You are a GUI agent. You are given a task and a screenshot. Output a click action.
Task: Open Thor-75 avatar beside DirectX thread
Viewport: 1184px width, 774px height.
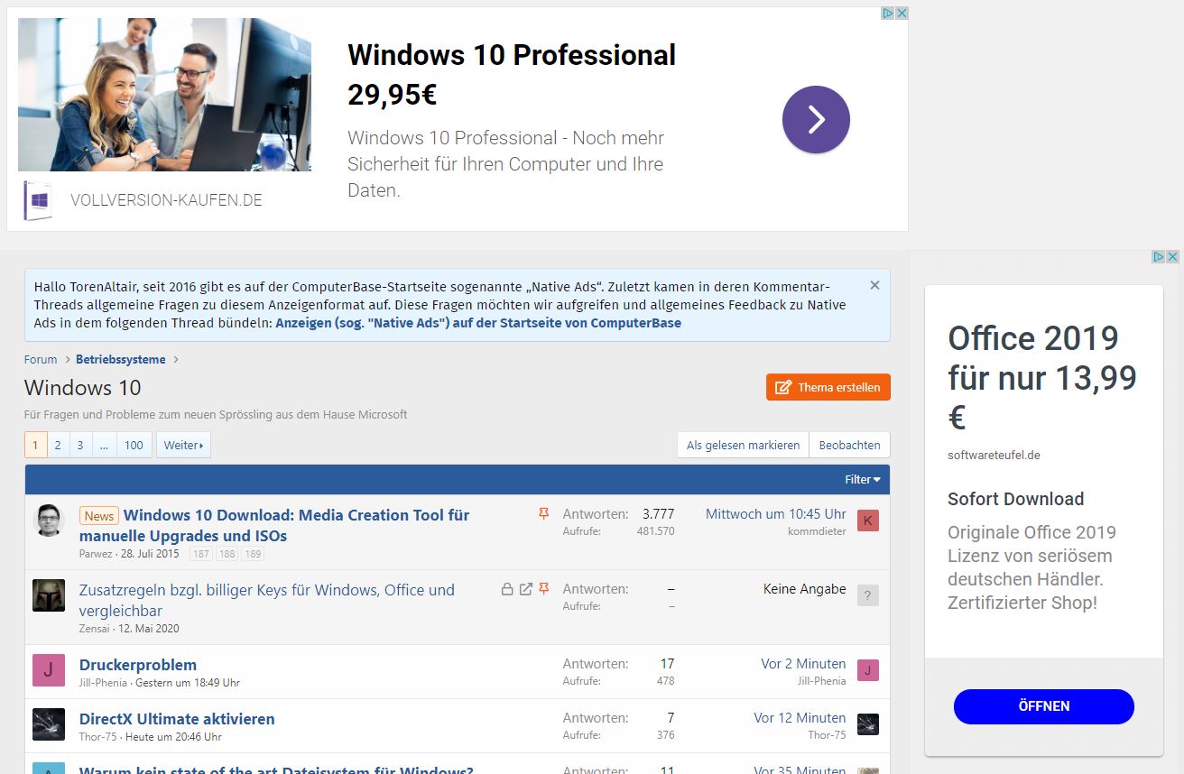tap(49, 724)
